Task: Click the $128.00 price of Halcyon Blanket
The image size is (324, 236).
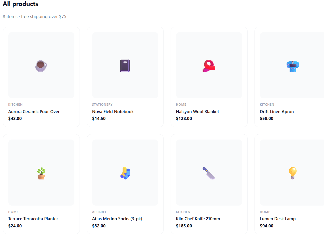Action: (x=184, y=119)
